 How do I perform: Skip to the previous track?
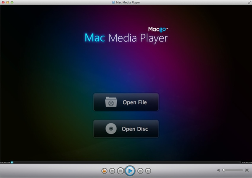pos(141,171)
